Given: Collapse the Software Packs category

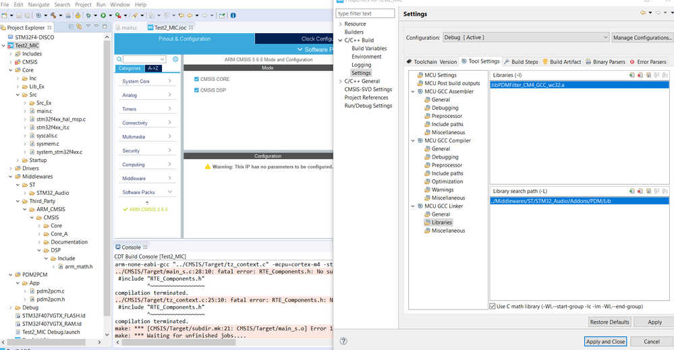Looking at the screenshot, I should [x=146, y=192].
